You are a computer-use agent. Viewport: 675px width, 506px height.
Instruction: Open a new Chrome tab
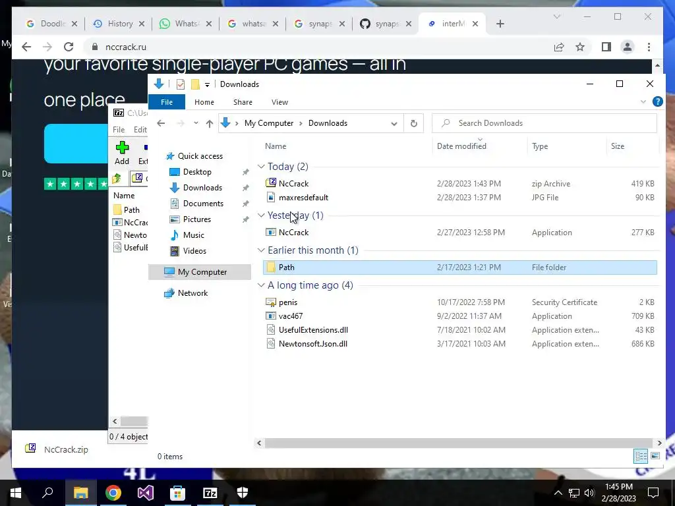click(500, 24)
